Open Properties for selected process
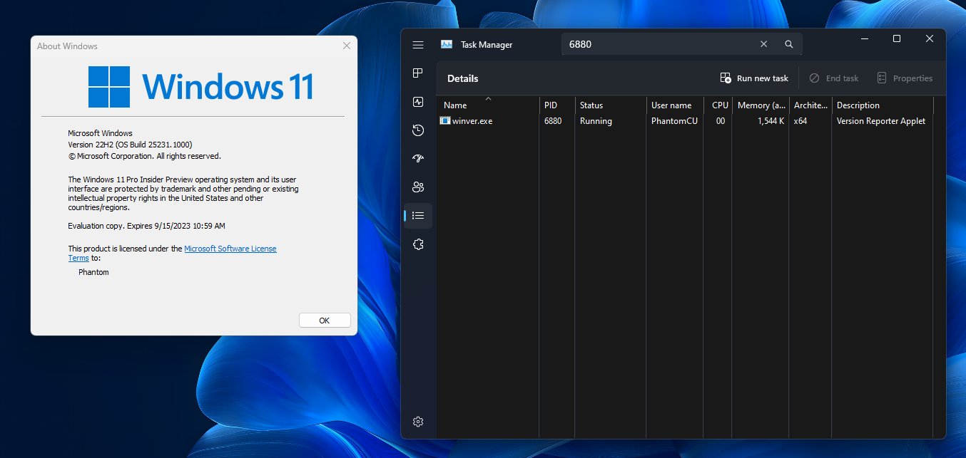 (x=905, y=78)
